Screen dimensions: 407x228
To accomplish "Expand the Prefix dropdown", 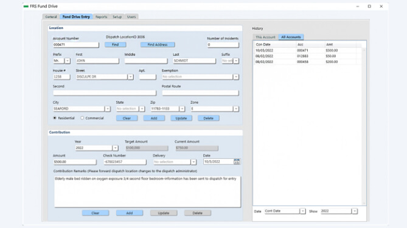I will (x=68, y=61).
